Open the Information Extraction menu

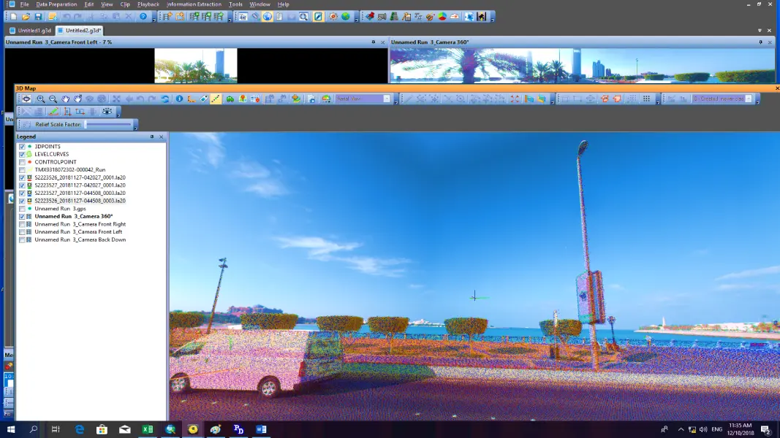coord(194,4)
